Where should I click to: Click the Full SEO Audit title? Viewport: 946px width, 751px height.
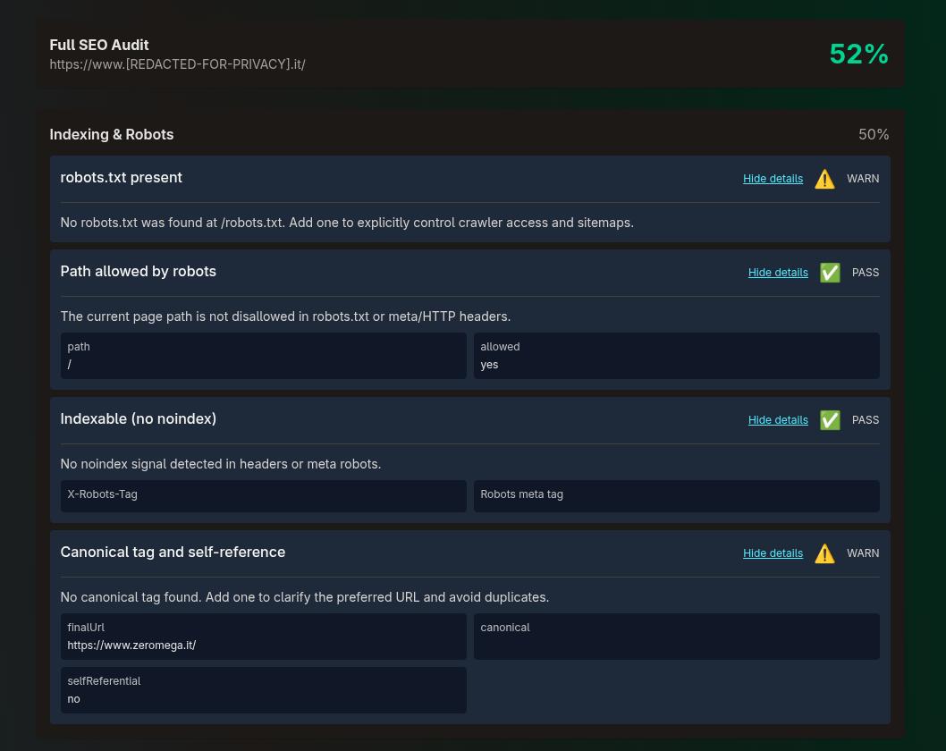click(x=99, y=46)
